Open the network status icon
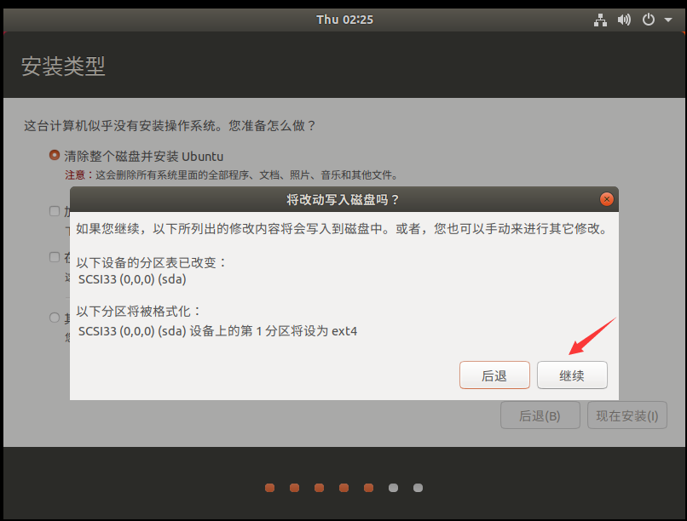Image resolution: width=687 pixels, height=521 pixels. pyautogui.click(x=600, y=20)
